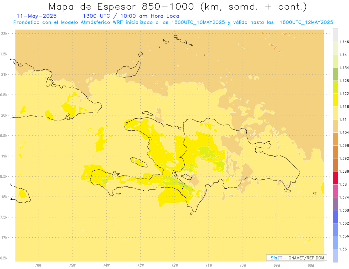Viewport: 349px width, 269px height.
Task: Click the legend value '1.44'
Action: [343, 55]
